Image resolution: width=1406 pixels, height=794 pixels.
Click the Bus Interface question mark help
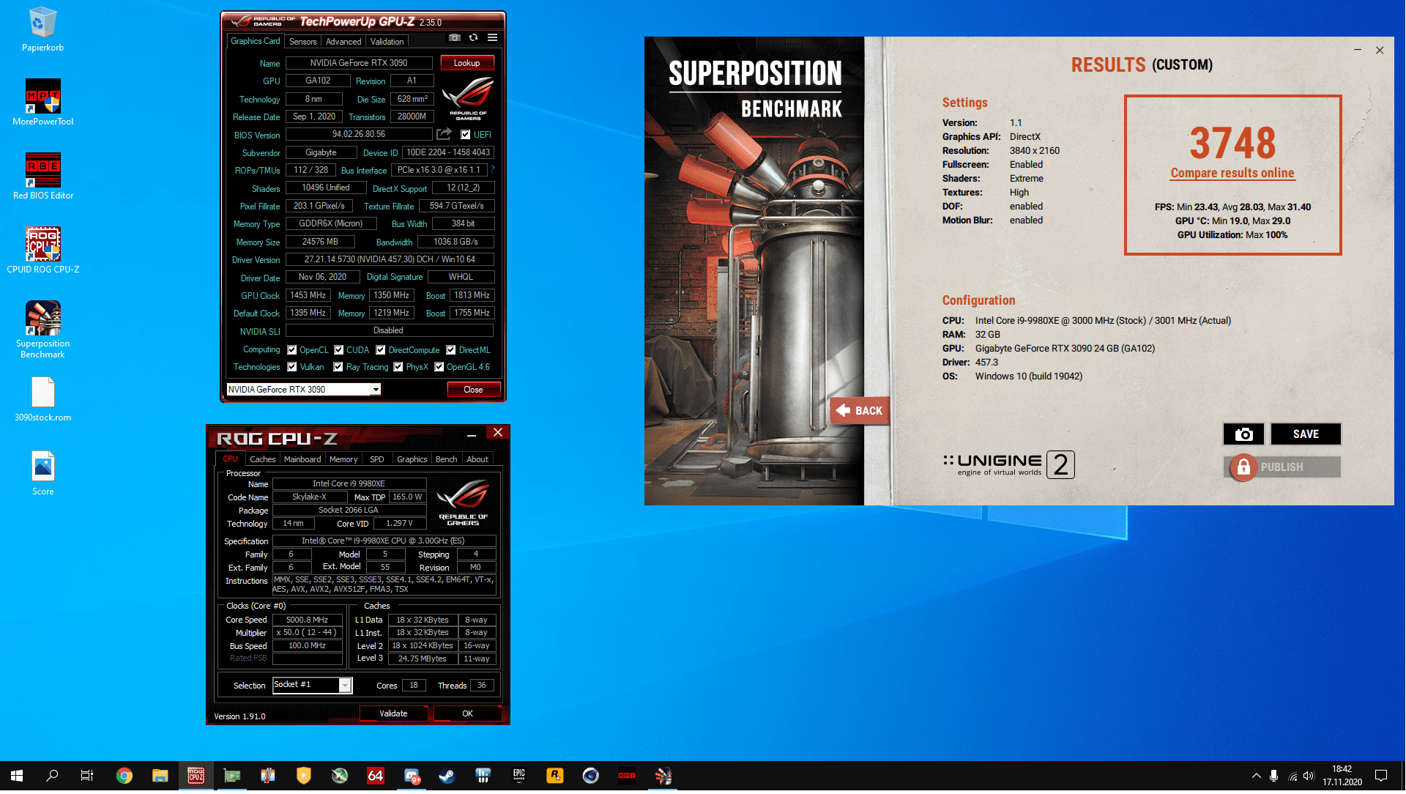click(x=493, y=170)
